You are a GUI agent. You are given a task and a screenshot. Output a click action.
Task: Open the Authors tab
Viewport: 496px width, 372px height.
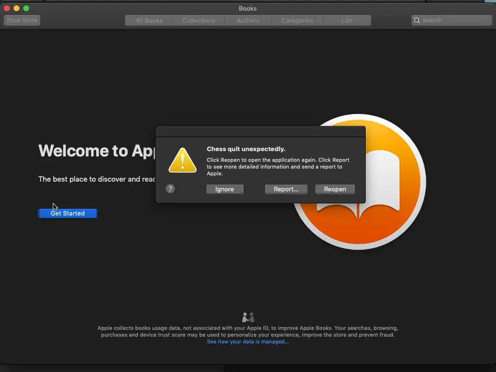[x=248, y=20]
